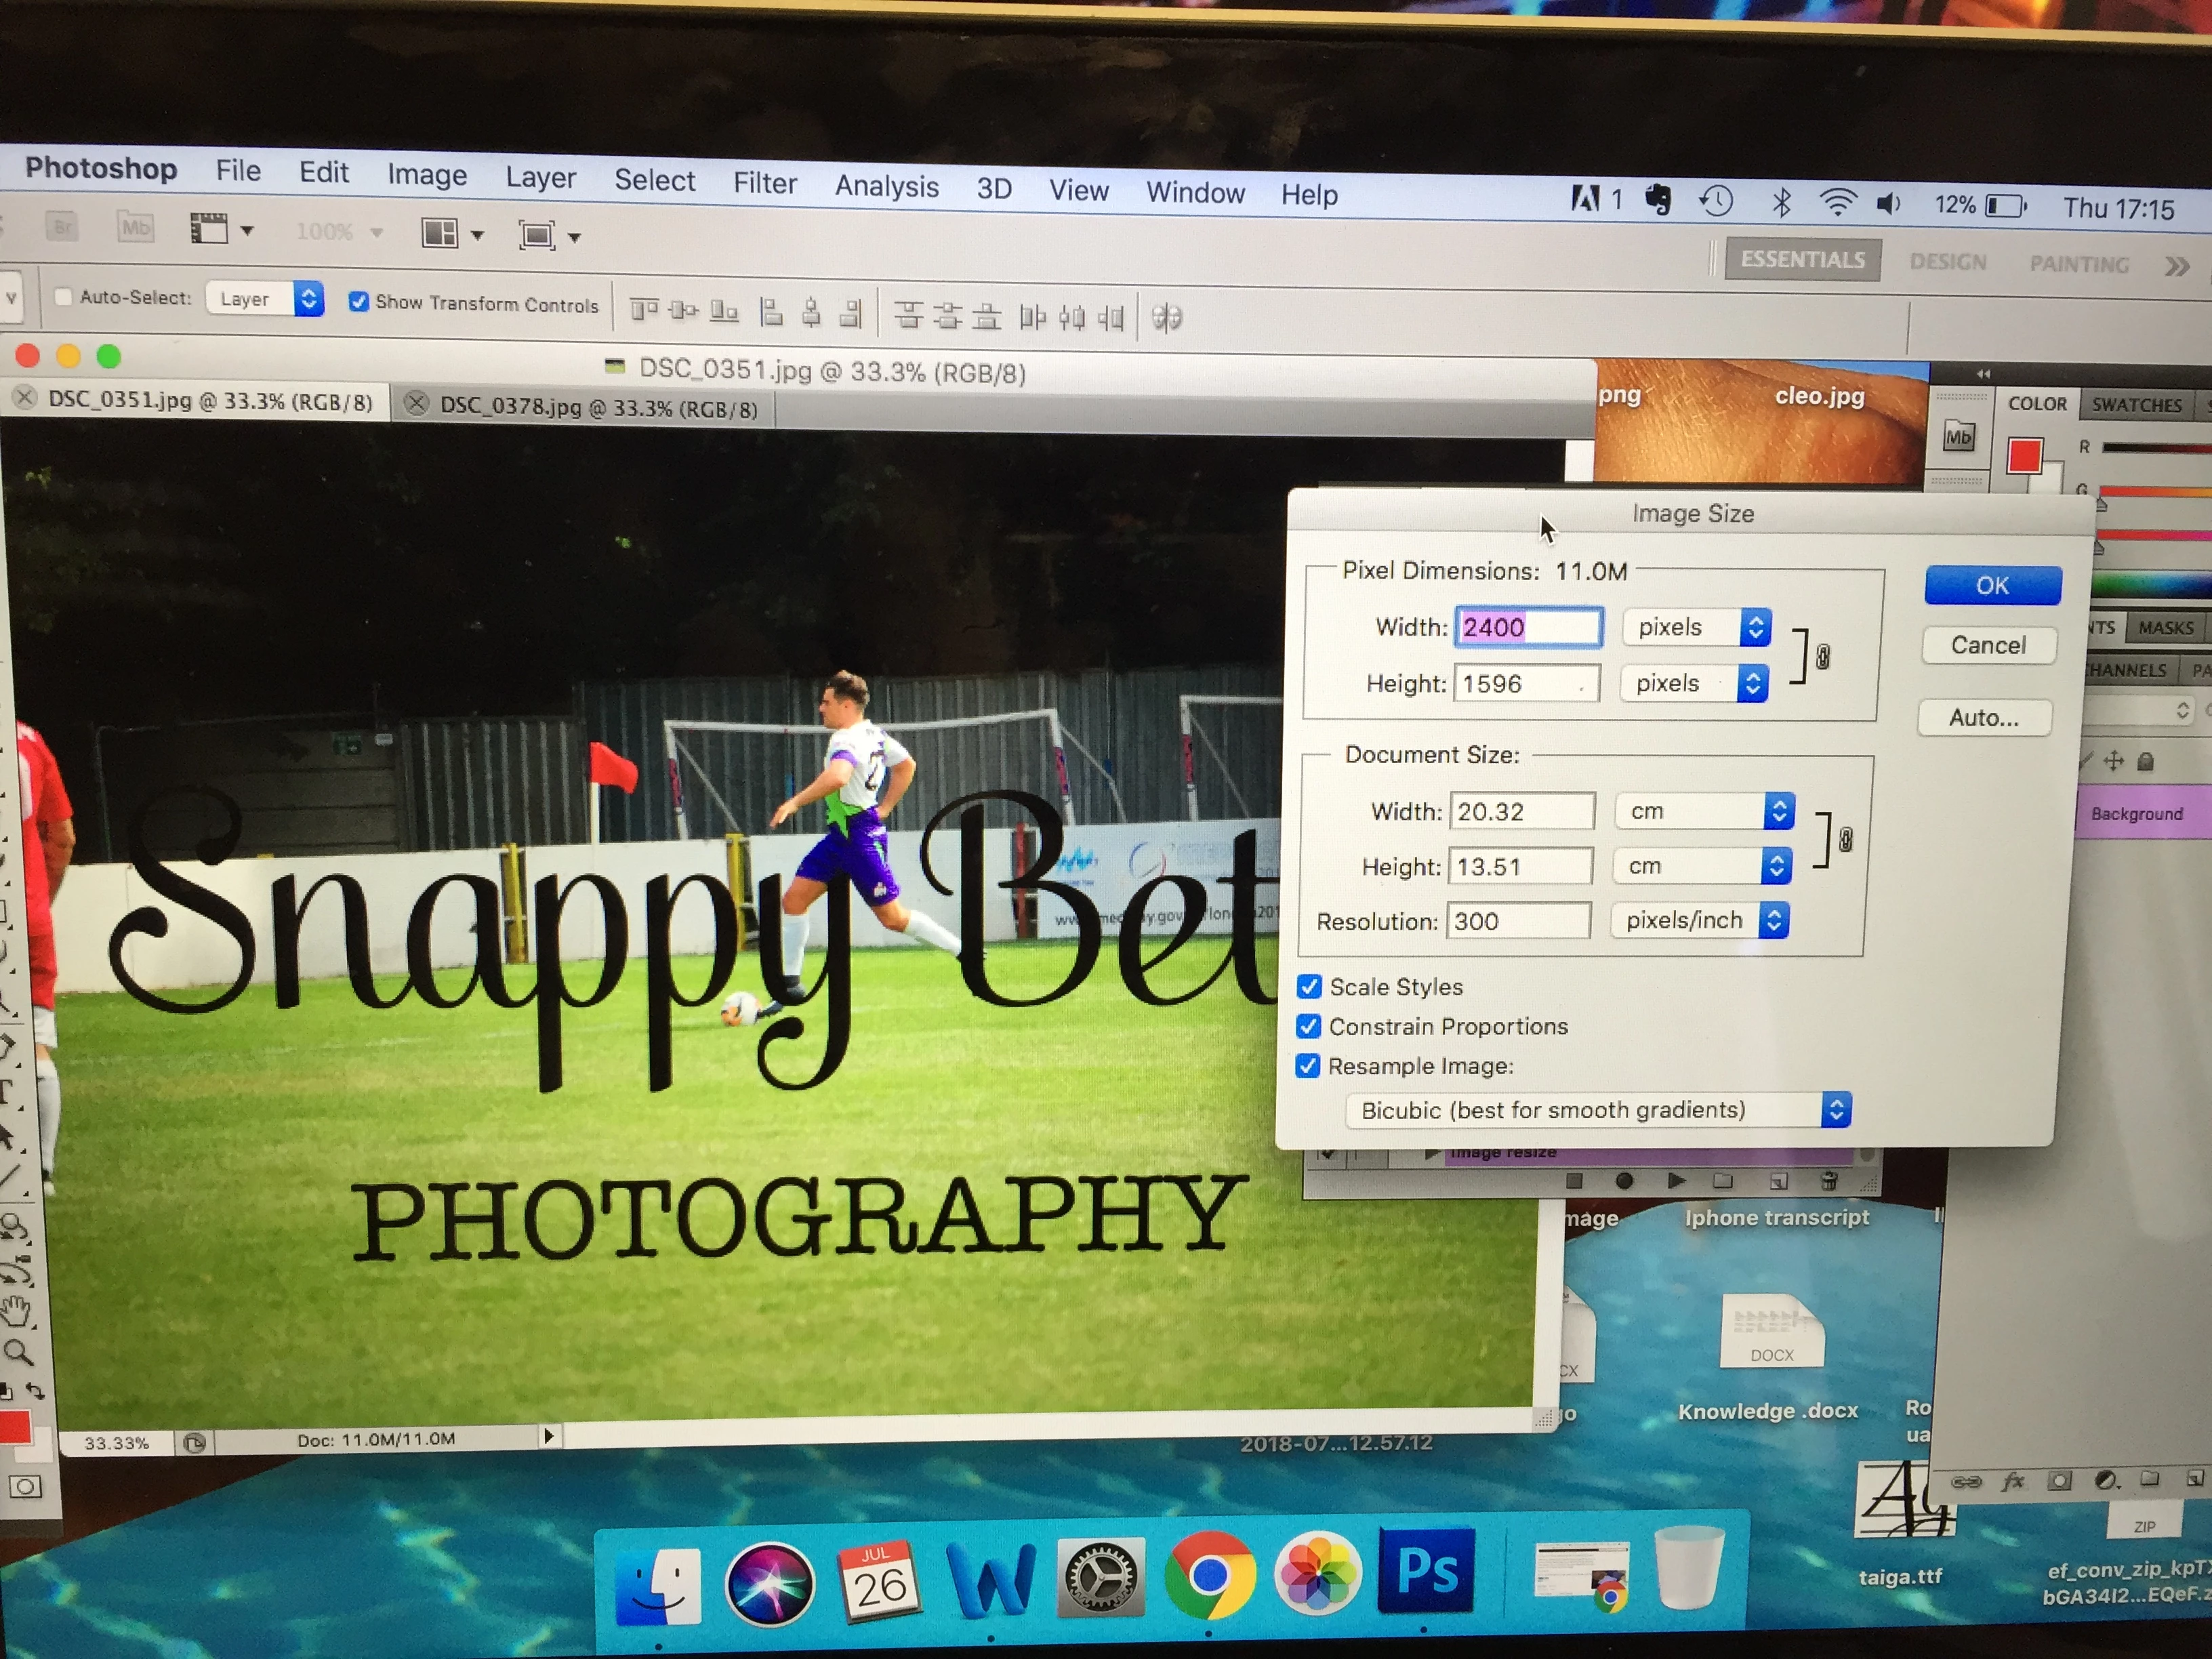The width and height of the screenshot is (2212, 1659).
Task: Open Mini Bridge from the top bar
Action: pos(135,228)
